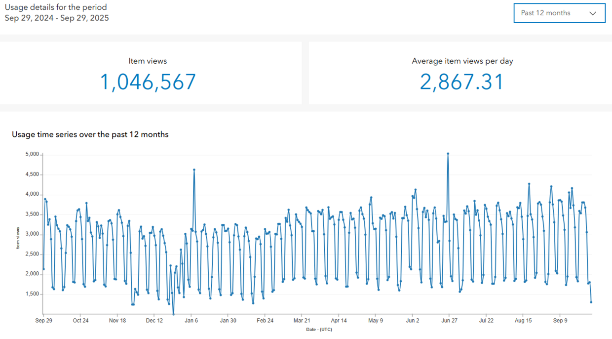Click the Dec 12 date label

[x=154, y=320]
